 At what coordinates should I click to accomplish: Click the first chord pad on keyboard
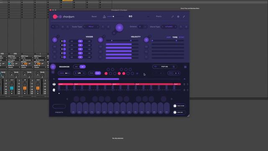[x=73, y=108]
